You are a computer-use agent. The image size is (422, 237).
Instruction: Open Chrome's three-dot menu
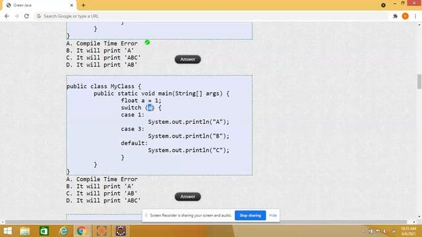(415, 16)
